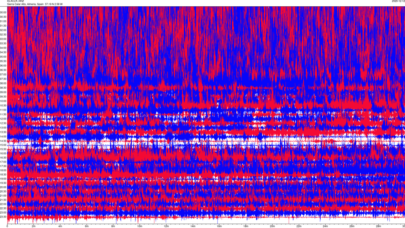Select the 02:00 time row label
The height and width of the screenshot is (228, 405).
(x=3, y=30)
